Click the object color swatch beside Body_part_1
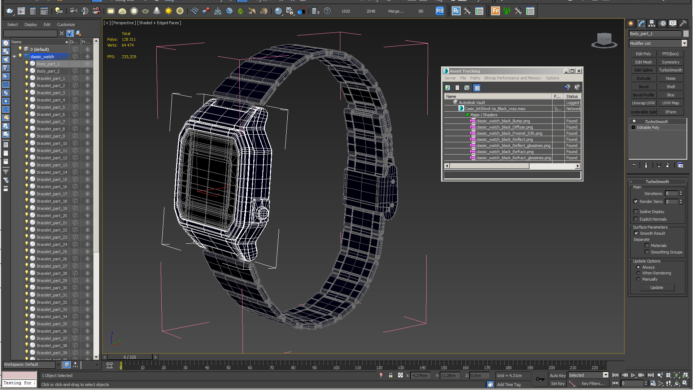Screen dimensions: 693x390 [686, 34]
